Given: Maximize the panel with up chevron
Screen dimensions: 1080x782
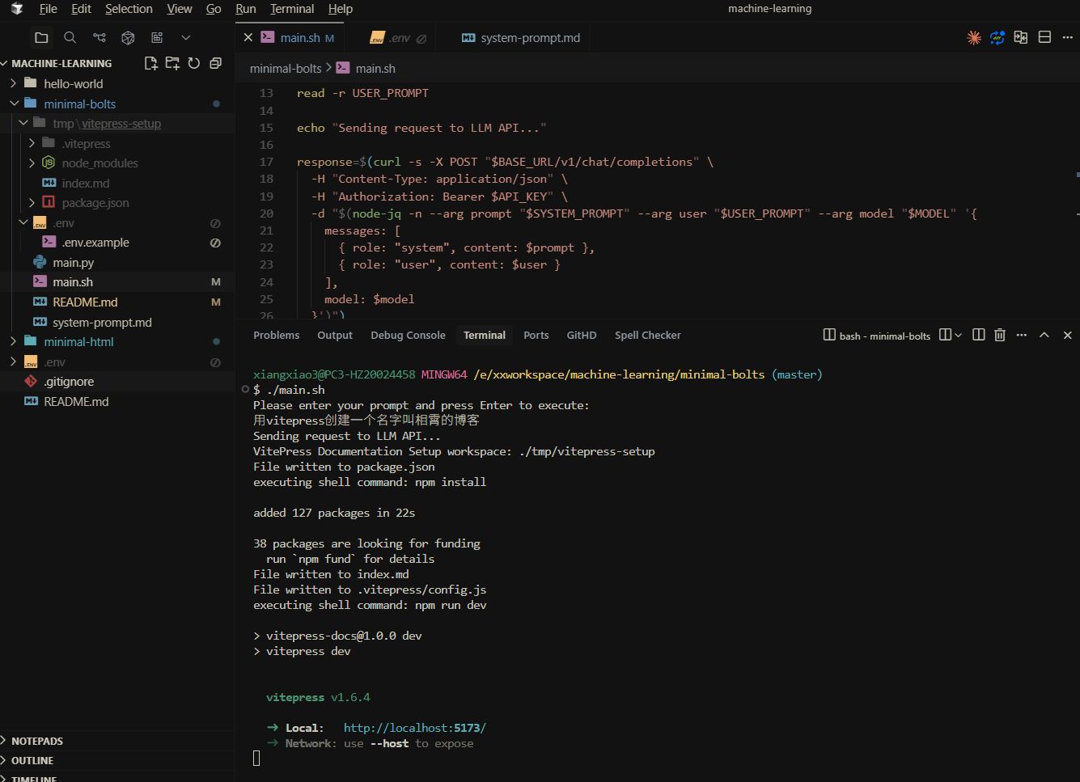Looking at the screenshot, I should coord(1044,335).
